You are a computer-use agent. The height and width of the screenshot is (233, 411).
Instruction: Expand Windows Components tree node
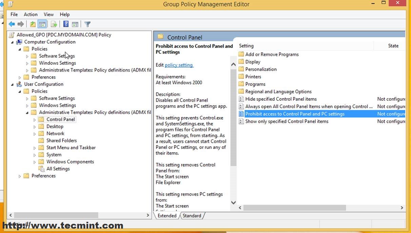click(x=35, y=162)
